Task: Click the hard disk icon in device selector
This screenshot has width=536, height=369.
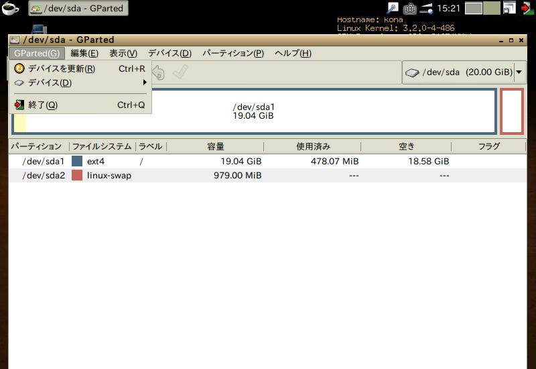Action: click(x=412, y=73)
